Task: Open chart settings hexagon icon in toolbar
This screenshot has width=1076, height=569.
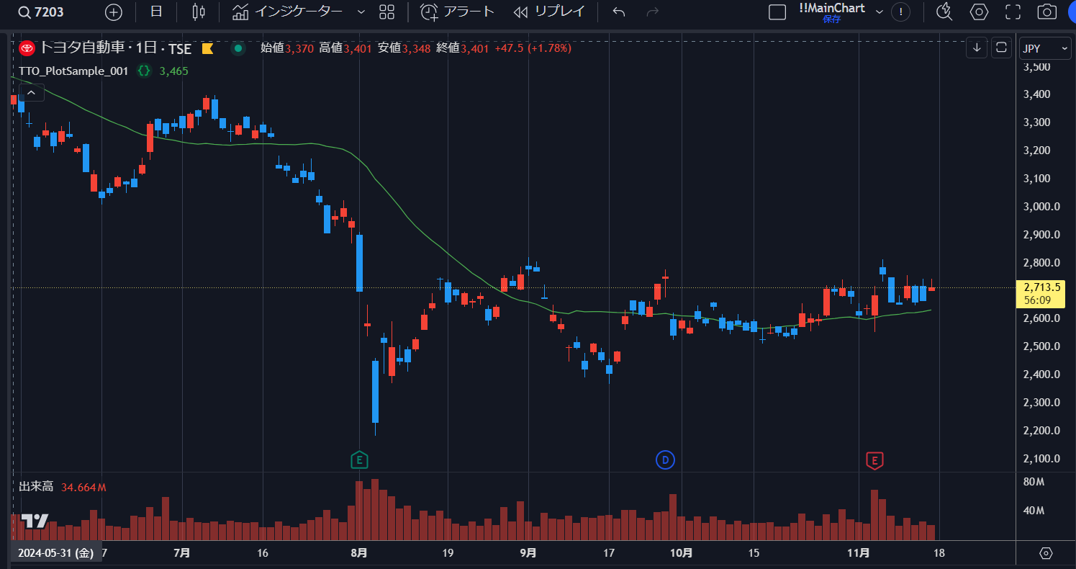Action: point(979,12)
